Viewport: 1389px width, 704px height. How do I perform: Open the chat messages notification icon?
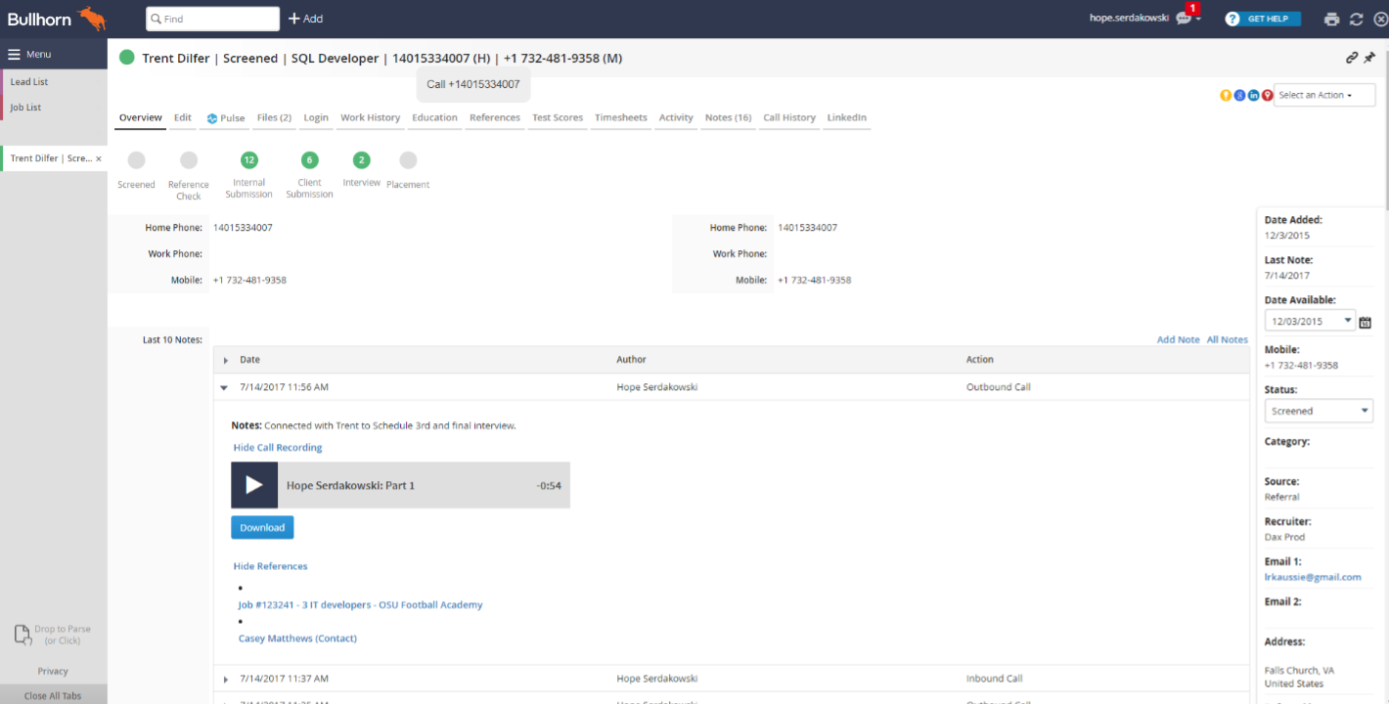coord(1184,19)
